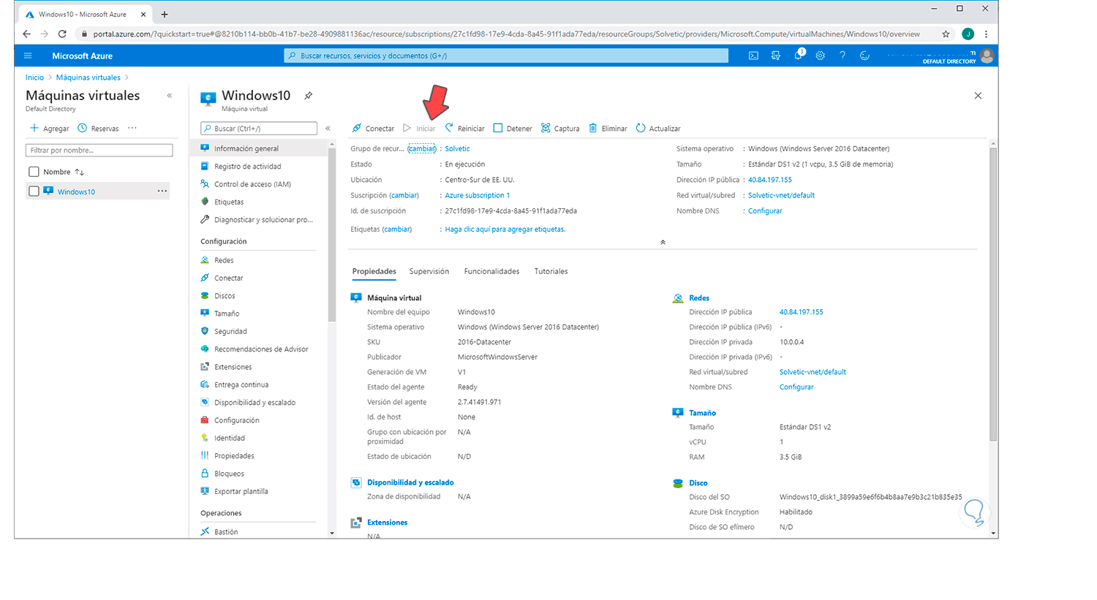
Task: Open Reservas in the VM list toolbar
Action: coord(98,129)
